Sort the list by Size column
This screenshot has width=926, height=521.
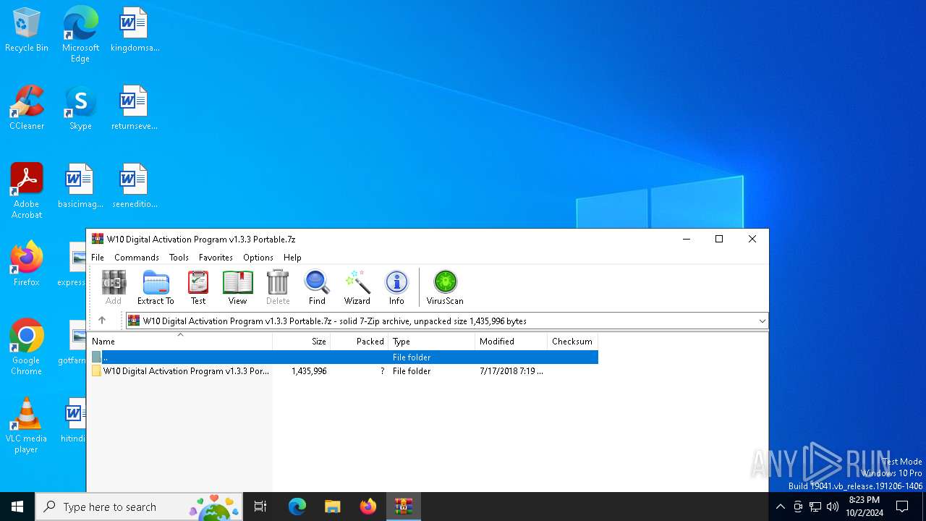(302, 342)
